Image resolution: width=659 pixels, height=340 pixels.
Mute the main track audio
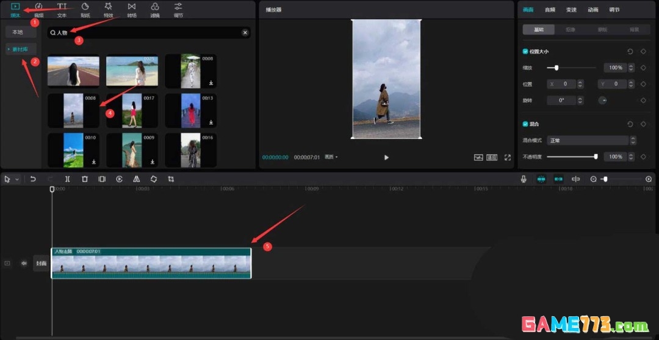(x=24, y=263)
